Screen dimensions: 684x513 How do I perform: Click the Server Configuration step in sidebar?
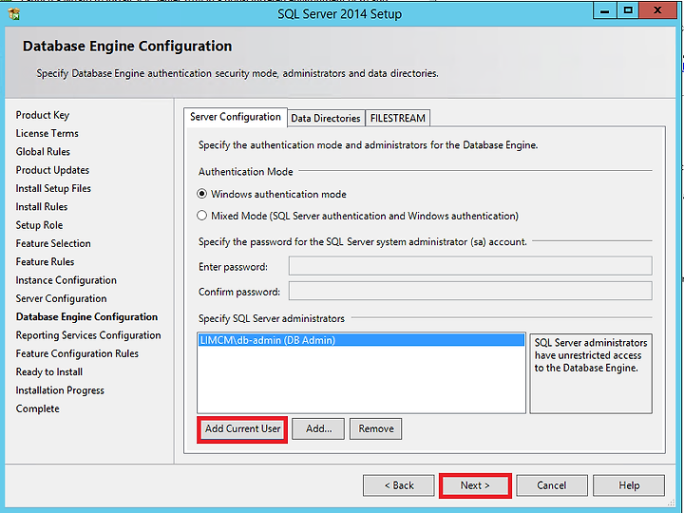click(x=61, y=298)
